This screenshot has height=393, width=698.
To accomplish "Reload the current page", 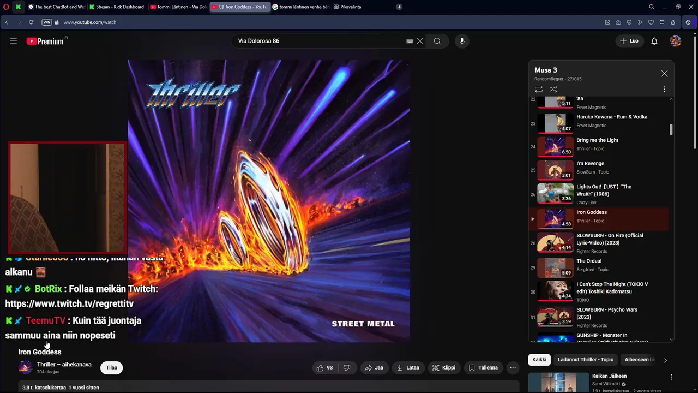I will (31, 22).
